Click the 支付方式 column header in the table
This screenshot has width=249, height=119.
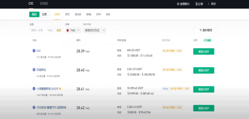pos(166,40)
